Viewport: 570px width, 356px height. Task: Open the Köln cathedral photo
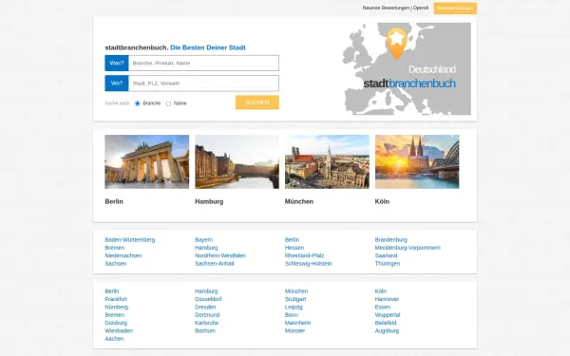[x=417, y=161]
